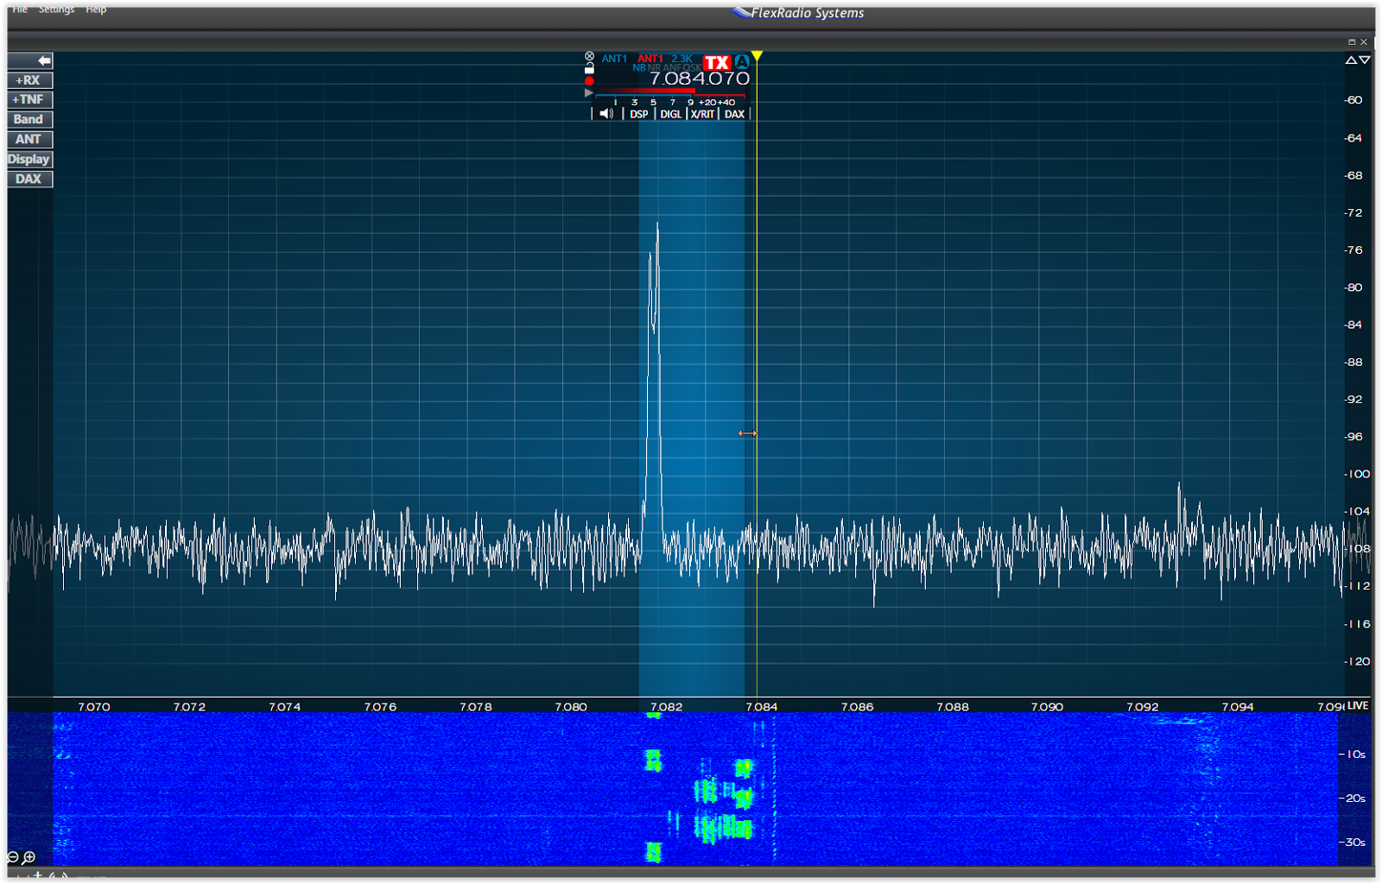Open the DIGL mode selector
This screenshot has height=884, width=1382.
point(670,113)
